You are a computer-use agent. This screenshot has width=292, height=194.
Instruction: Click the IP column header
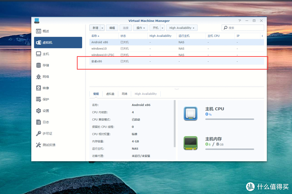247,36
